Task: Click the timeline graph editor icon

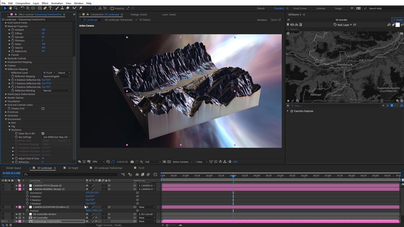Action: [x=155, y=175]
